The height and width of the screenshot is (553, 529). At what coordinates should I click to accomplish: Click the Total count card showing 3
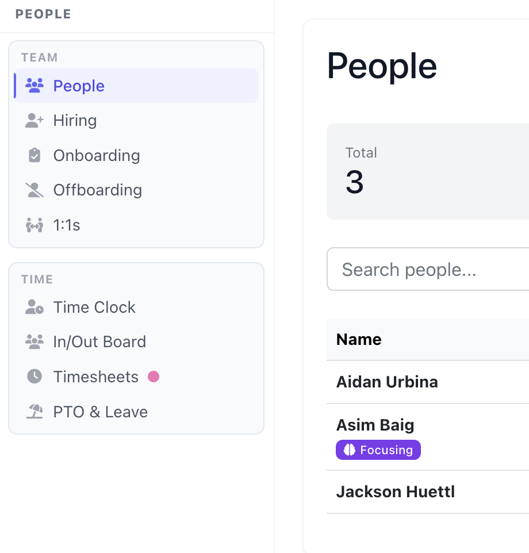(428, 171)
